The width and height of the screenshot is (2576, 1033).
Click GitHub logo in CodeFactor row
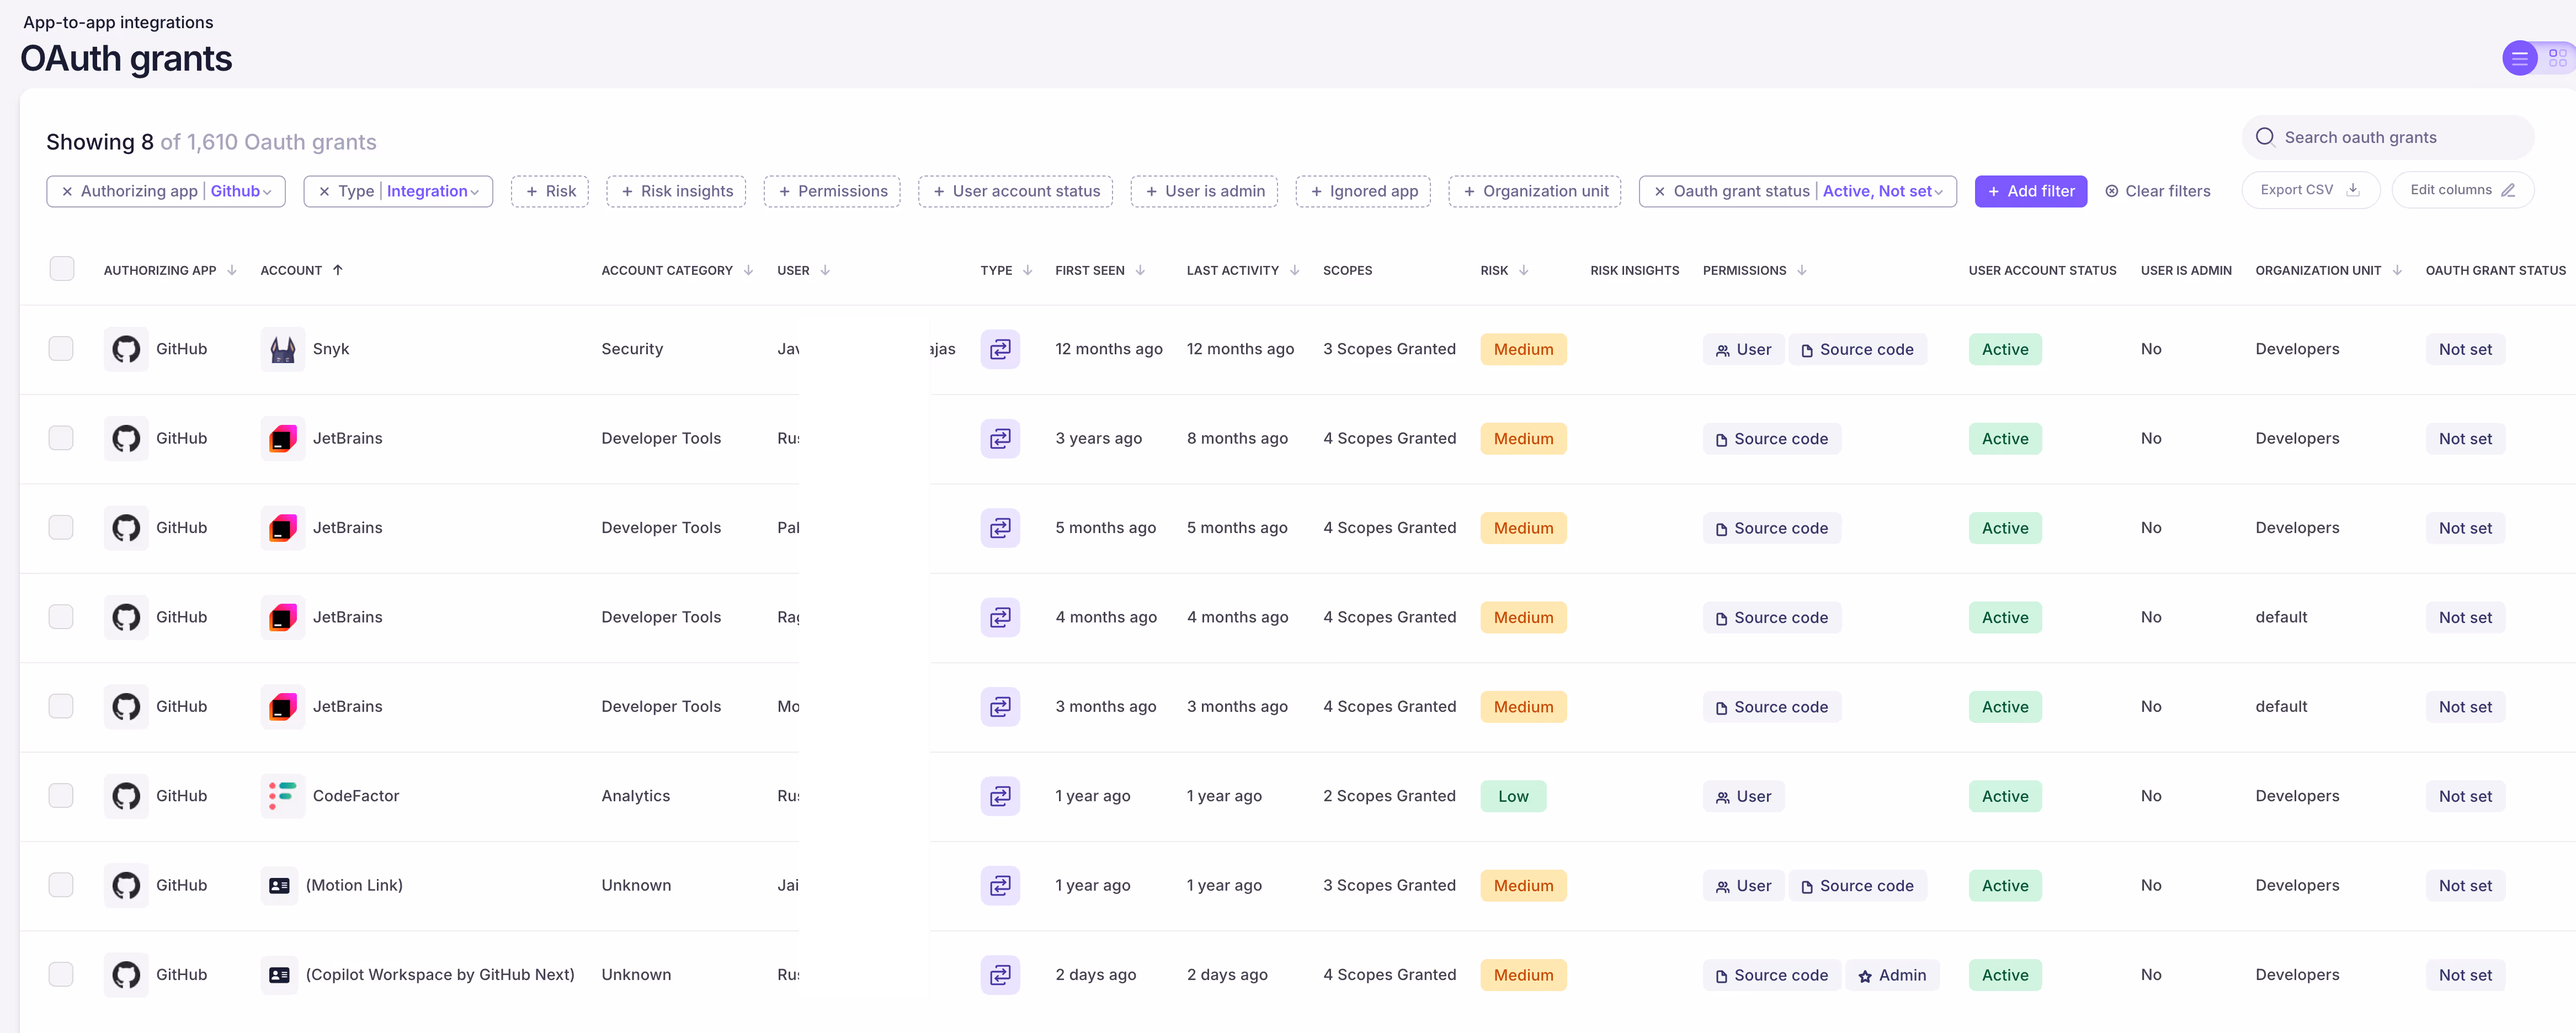(126, 796)
